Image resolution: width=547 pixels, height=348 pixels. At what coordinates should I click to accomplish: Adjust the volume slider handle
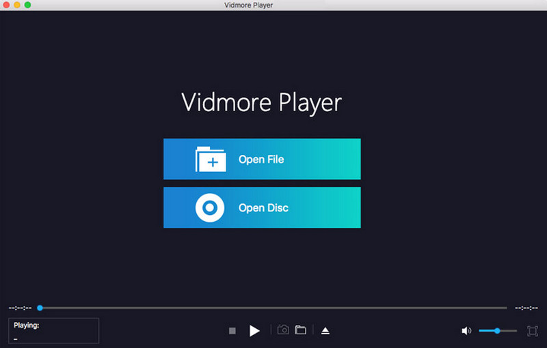pyautogui.click(x=497, y=330)
